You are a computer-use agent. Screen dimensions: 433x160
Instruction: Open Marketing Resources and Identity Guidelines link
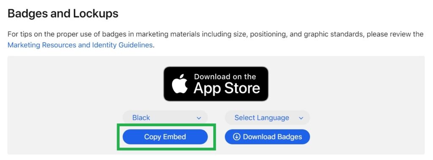click(x=80, y=45)
